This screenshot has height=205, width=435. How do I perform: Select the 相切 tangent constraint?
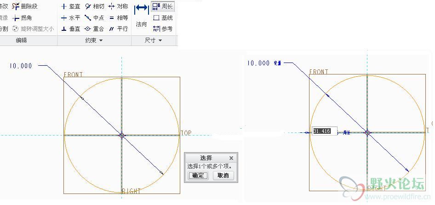click(95, 6)
